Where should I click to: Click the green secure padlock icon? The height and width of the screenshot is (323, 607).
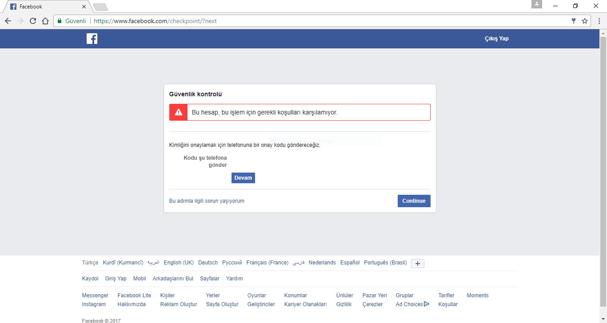click(60, 21)
